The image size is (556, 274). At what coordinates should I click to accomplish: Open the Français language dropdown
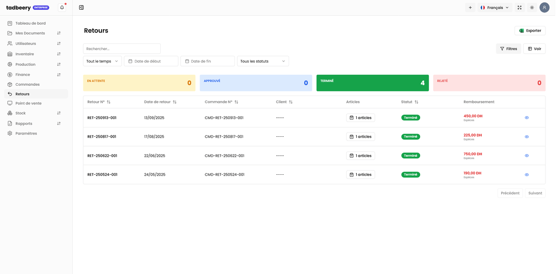(495, 7)
